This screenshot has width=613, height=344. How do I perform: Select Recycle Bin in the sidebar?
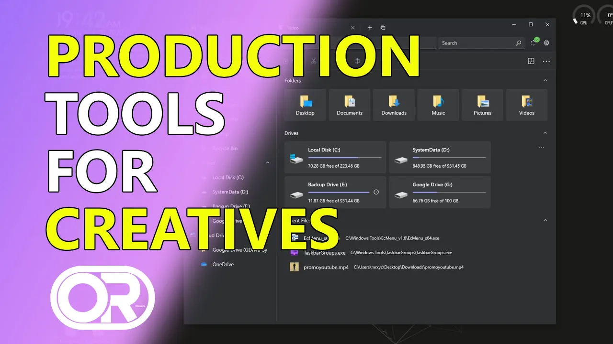(225, 149)
